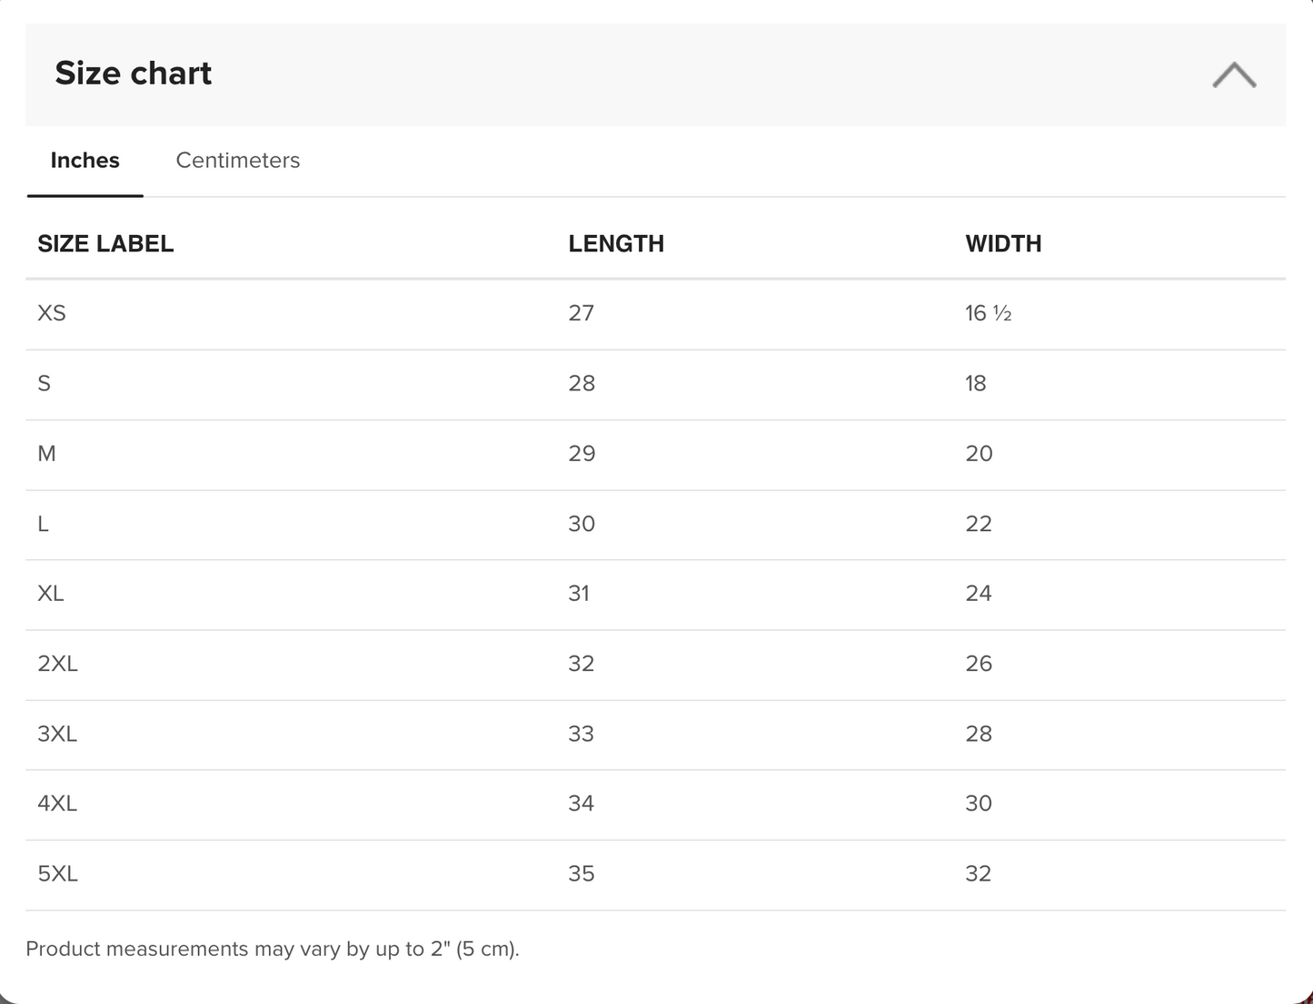Select the S size label cell
This screenshot has height=1004, width=1313.
coord(45,383)
